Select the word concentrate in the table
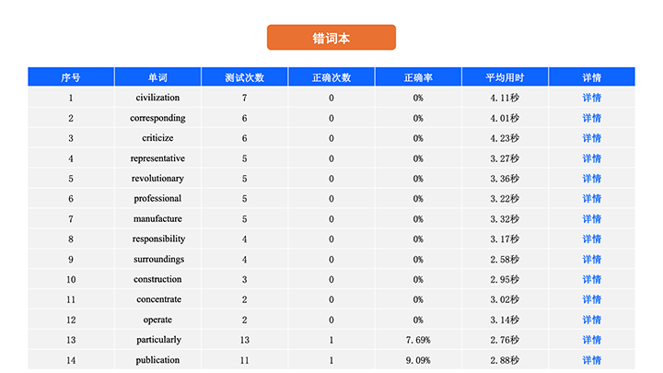663x373 pixels. tap(158, 299)
